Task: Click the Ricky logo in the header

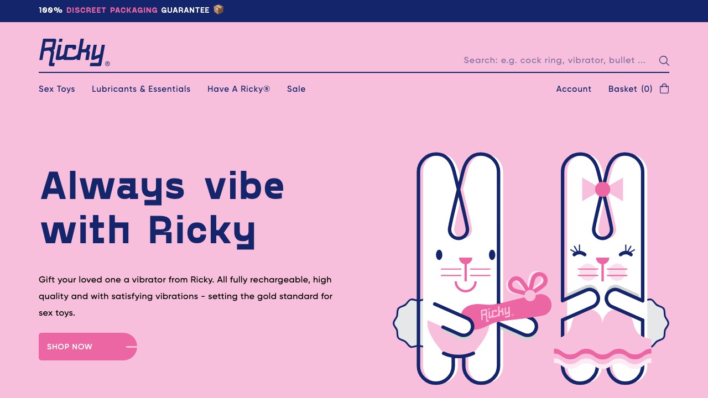Action: tap(74, 53)
